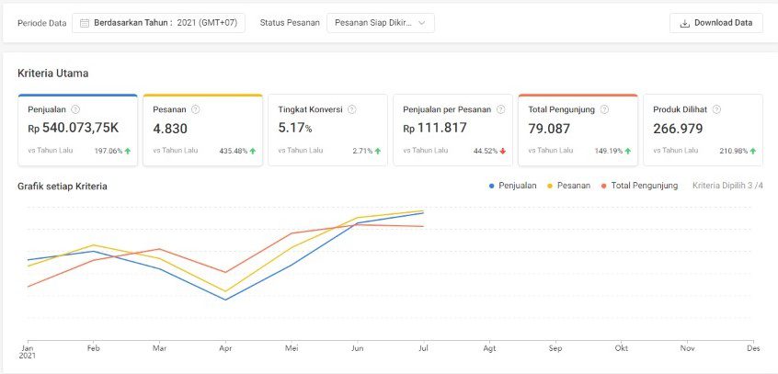Click the Agt axis label on chart

tap(489, 348)
